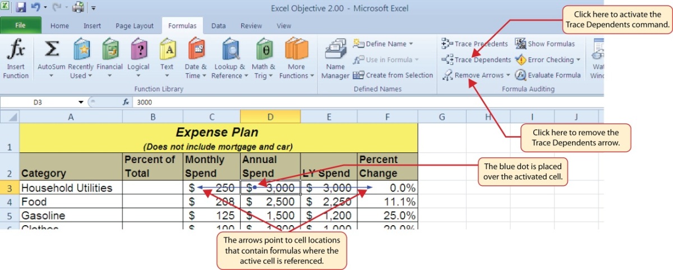
Task: Open Math & Trig functions book
Action: click(x=264, y=49)
